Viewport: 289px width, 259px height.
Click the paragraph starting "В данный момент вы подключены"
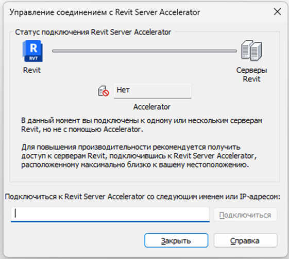tap(142, 125)
